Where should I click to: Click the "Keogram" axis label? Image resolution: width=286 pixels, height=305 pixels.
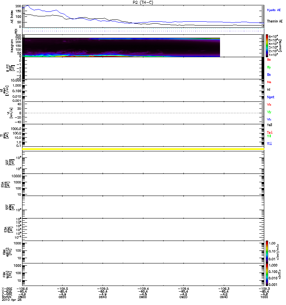12,46
